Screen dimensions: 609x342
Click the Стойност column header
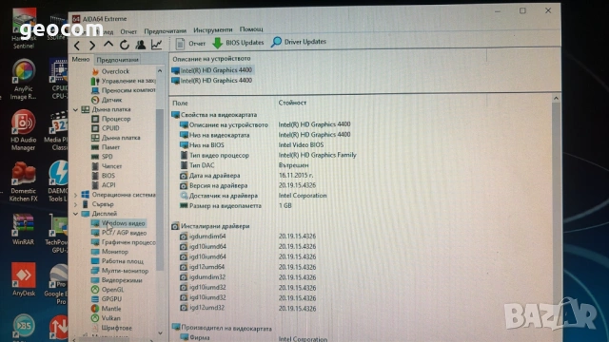tap(292, 103)
